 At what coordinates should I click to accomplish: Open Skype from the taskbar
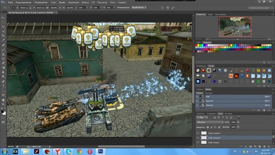pyautogui.click(x=68, y=152)
